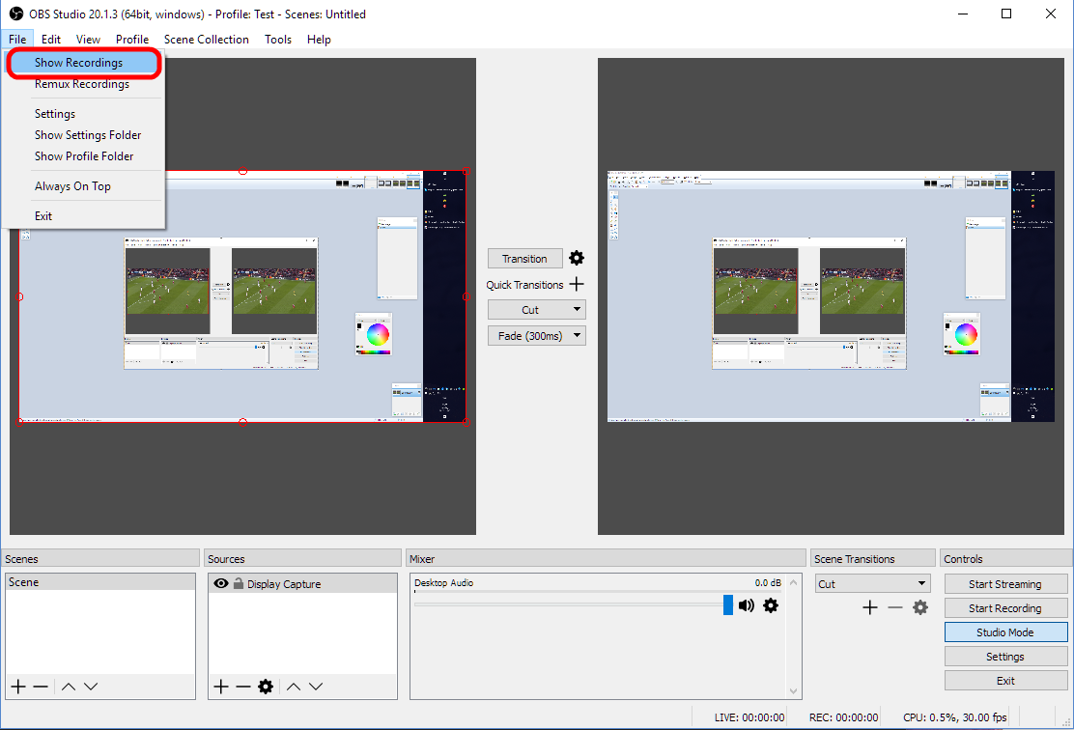Open Desktop Audio mixer settings gear

click(771, 605)
